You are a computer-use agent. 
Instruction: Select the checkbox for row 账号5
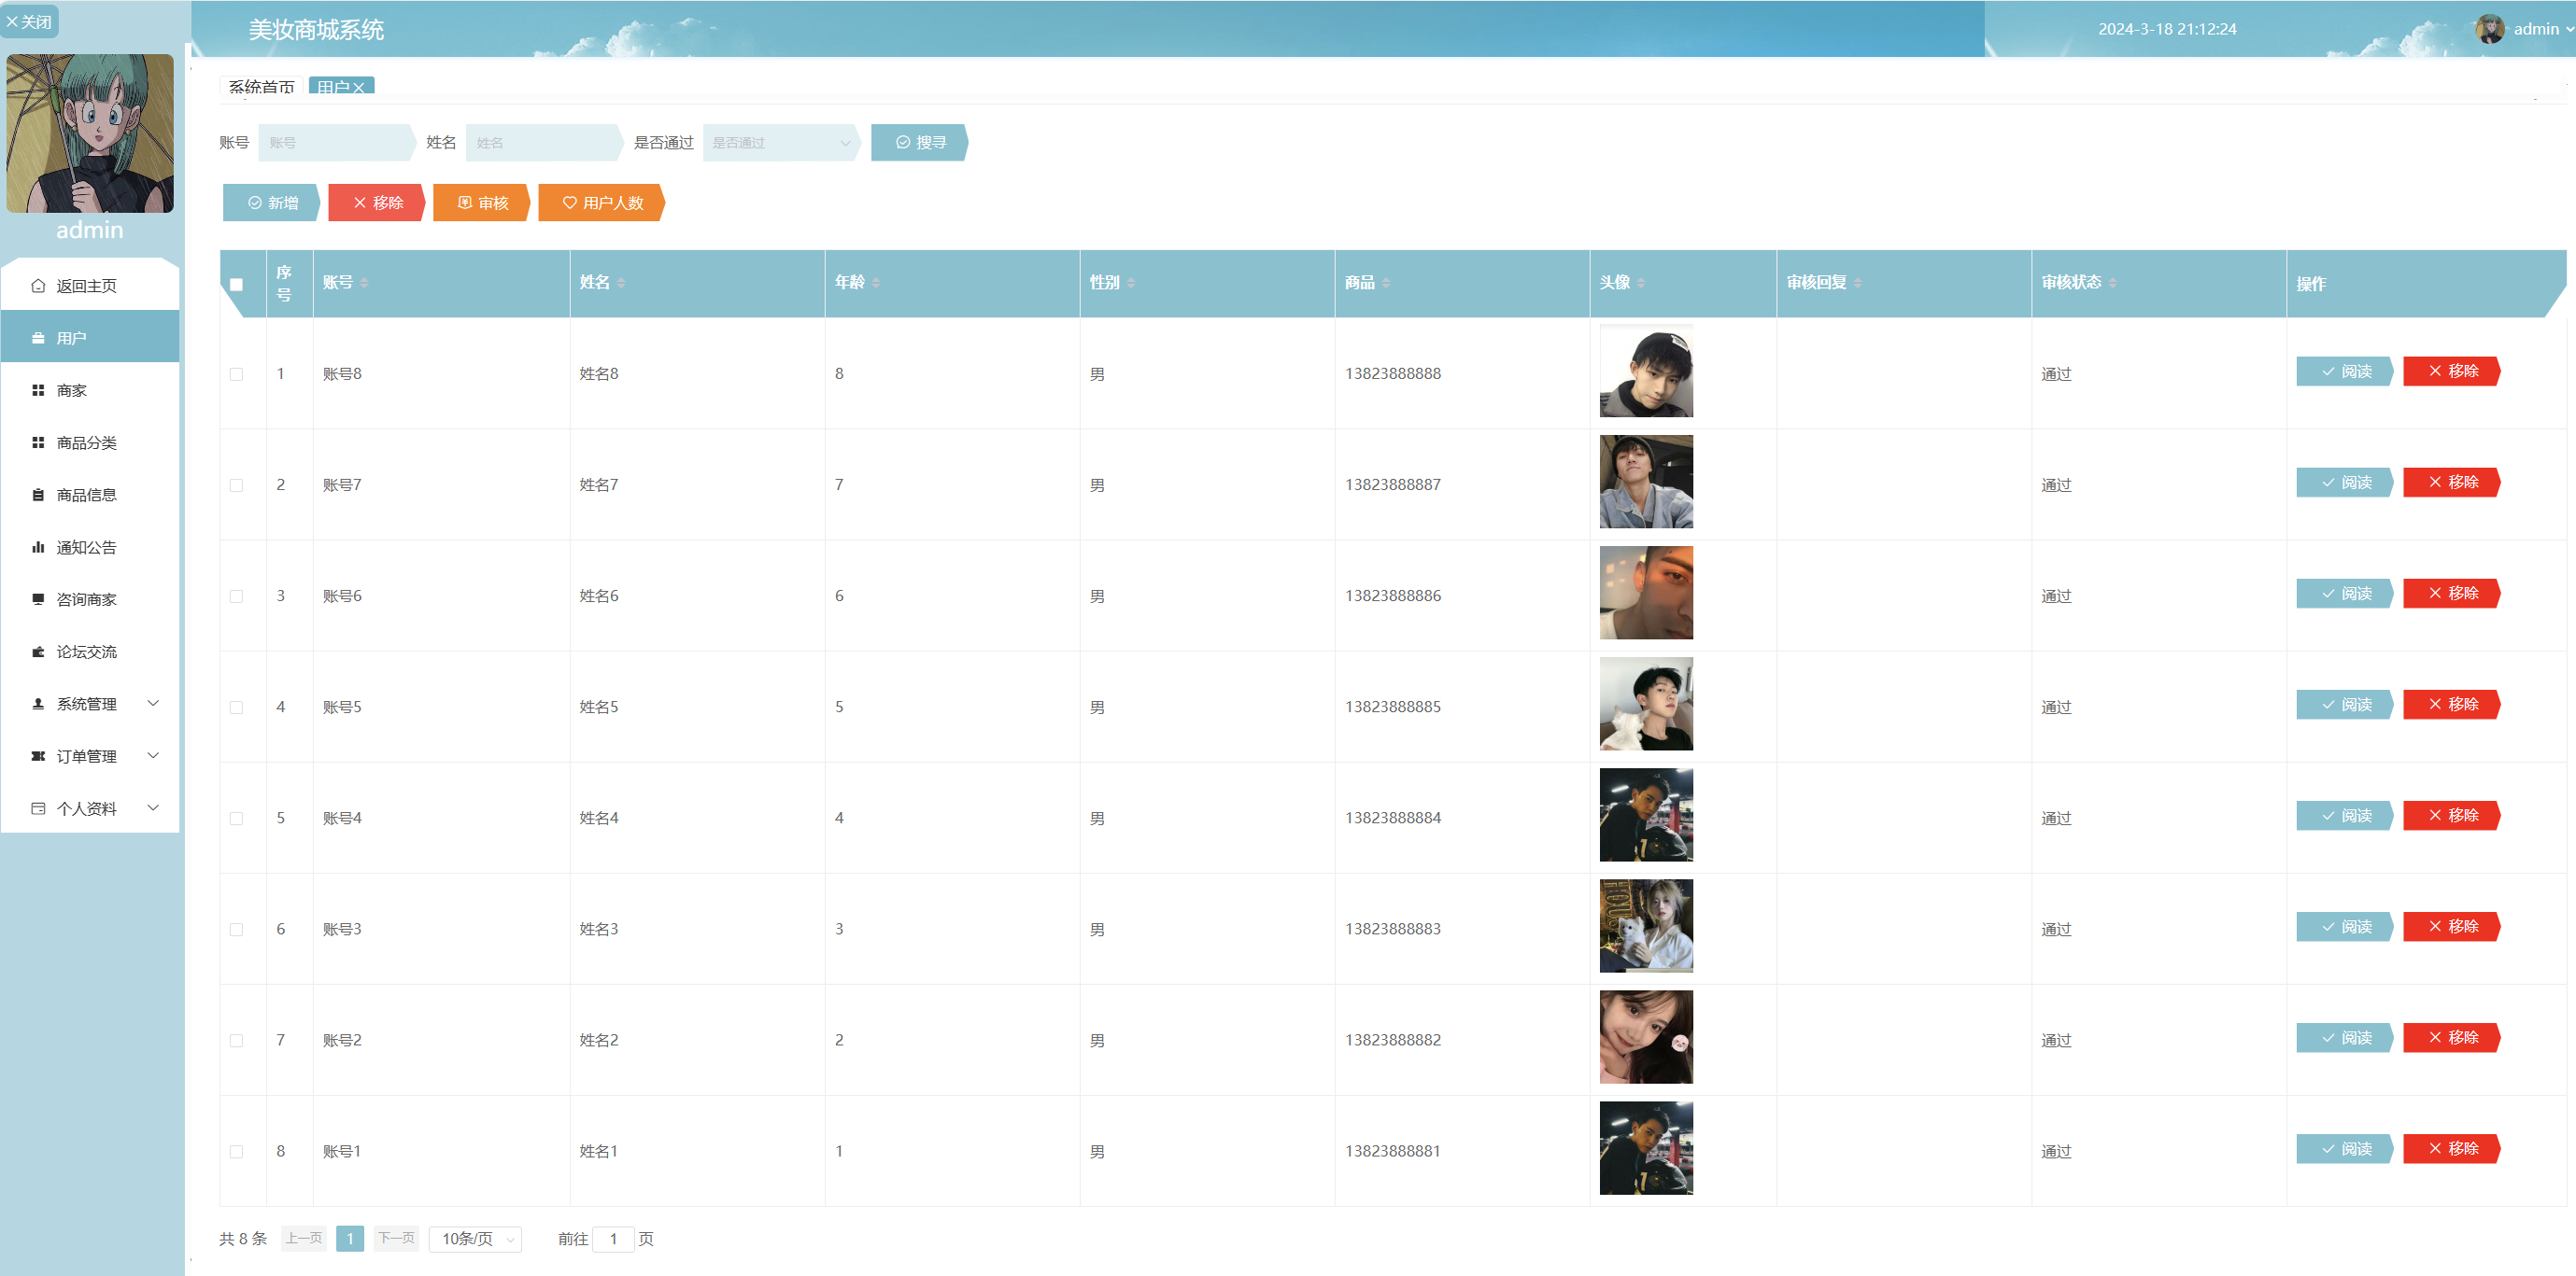point(236,708)
